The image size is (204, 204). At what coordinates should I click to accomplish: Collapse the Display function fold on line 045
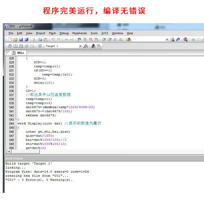point(16,128)
